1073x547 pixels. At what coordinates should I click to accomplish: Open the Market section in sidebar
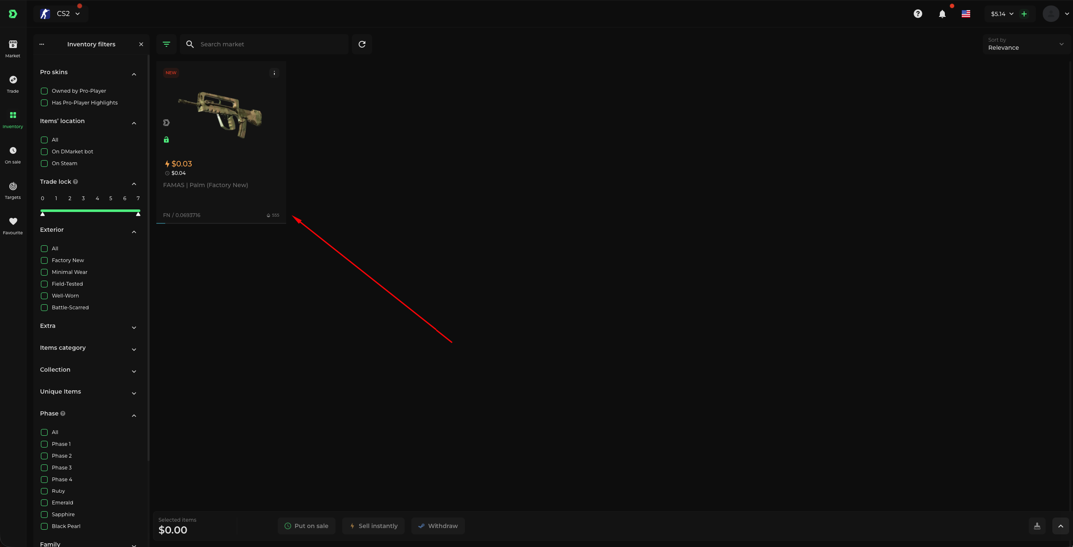point(13,49)
